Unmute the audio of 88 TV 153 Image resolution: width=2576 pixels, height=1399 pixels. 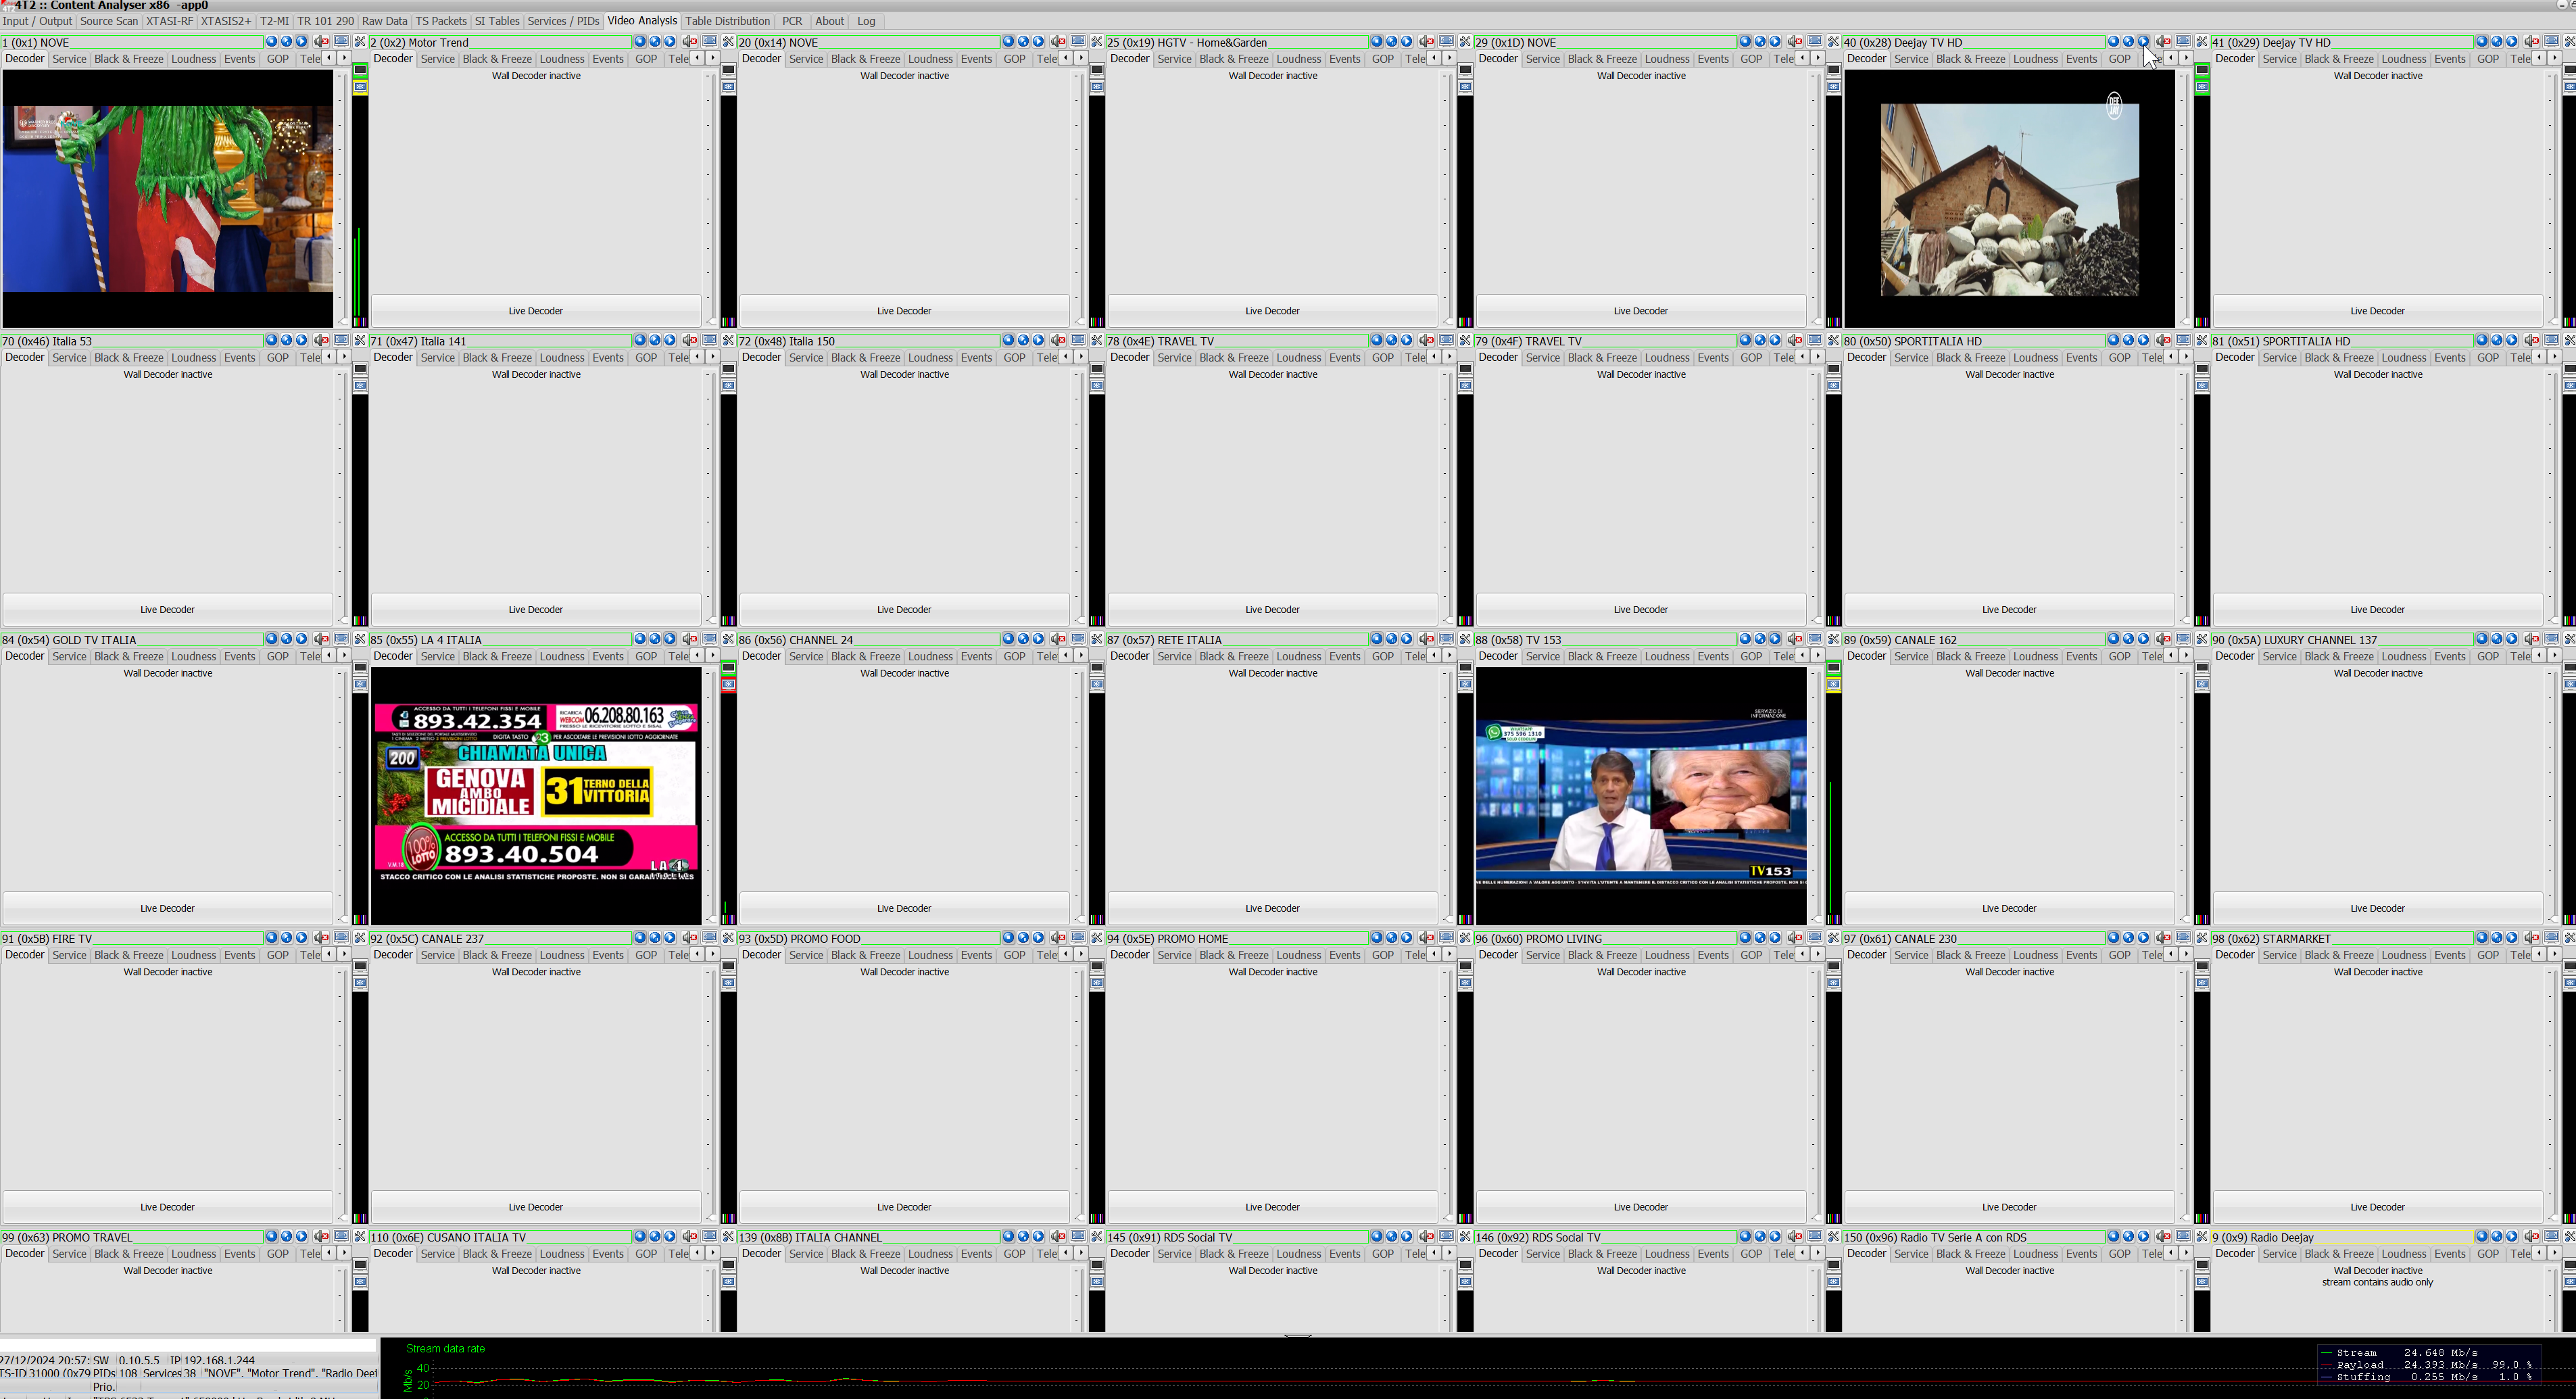tap(1795, 639)
